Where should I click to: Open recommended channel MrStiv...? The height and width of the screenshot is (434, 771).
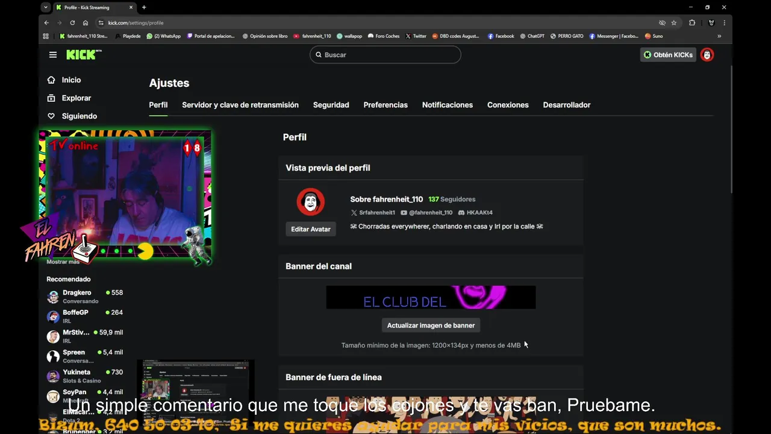[85, 336]
